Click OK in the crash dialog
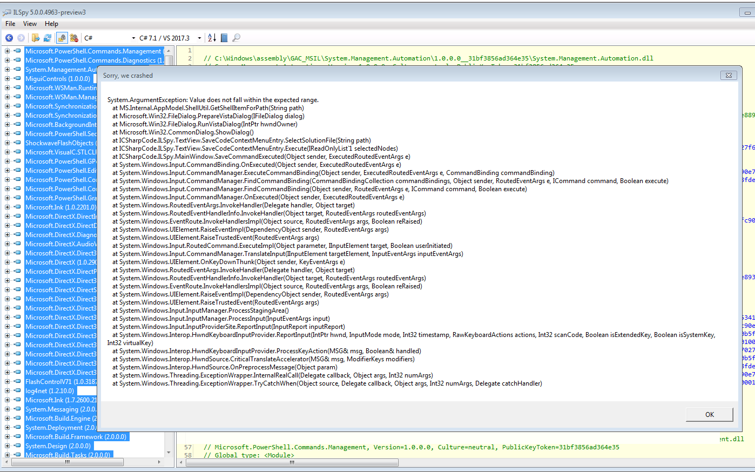Screen dimensions: 755x472 click(x=710, y=414)
